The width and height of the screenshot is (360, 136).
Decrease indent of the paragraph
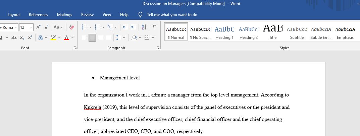pyautogui.click(x=125, y=27)
